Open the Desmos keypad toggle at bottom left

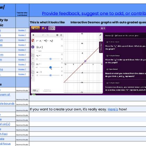click(x=35, y=91)
